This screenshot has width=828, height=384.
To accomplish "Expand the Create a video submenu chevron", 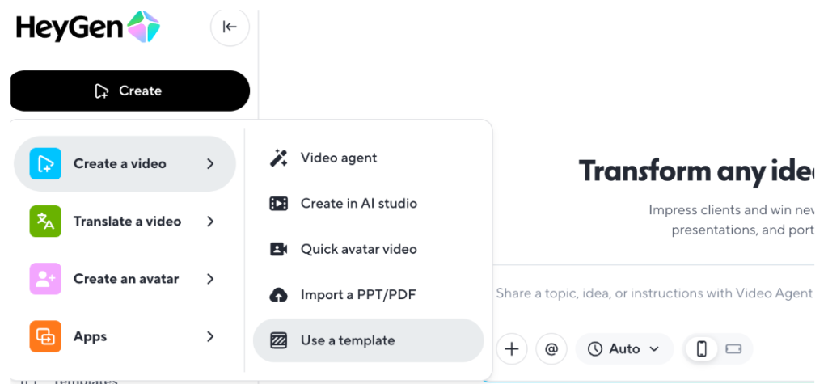I will pyautogui.click(x=210, y=163).
